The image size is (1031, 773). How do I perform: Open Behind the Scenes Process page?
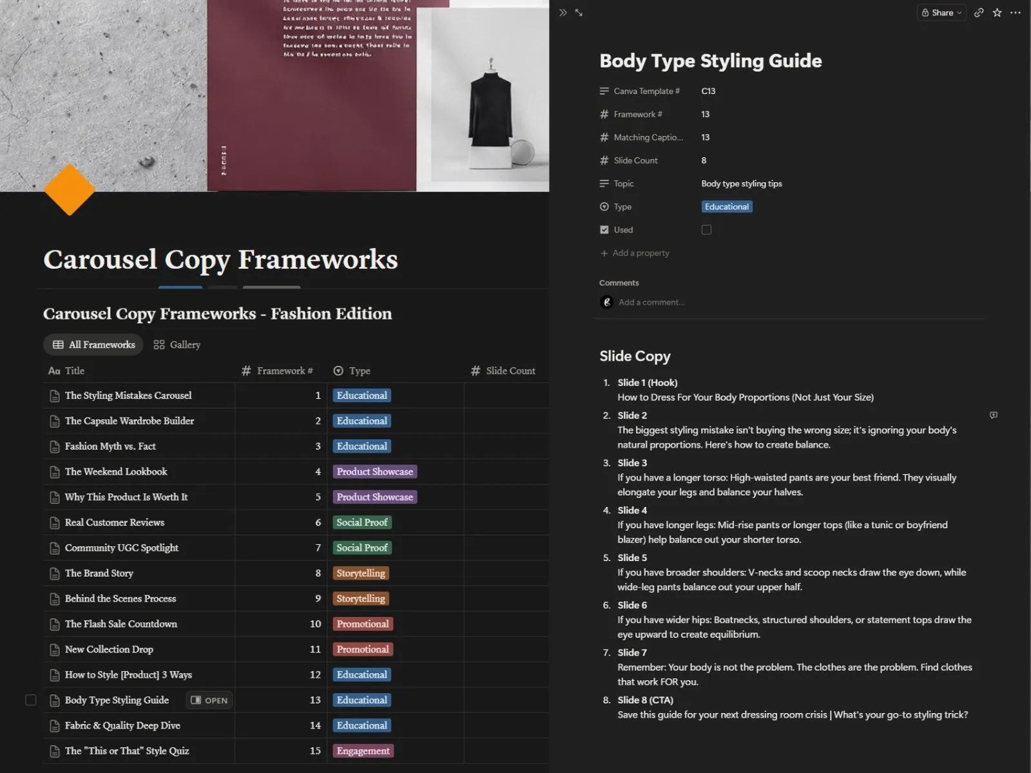[x=120, y=598]
